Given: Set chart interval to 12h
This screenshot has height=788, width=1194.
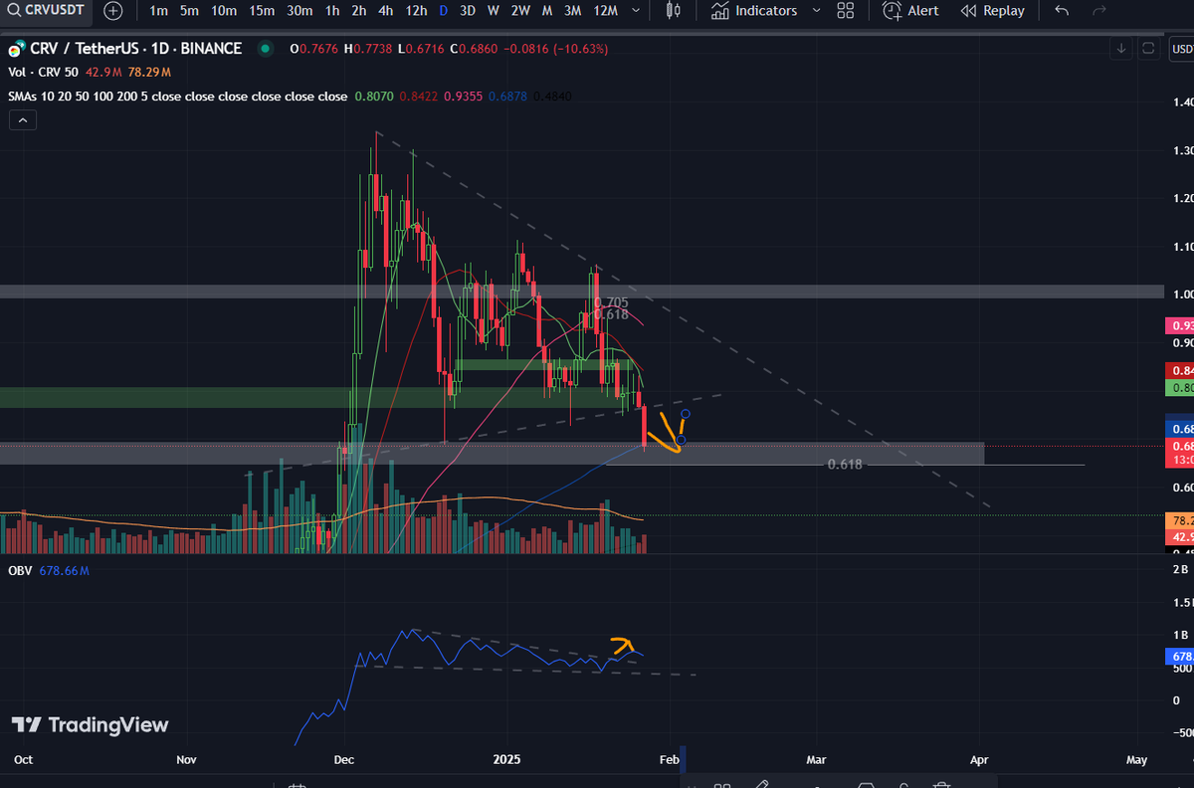Looking at the screenshot, I should pos(418,11).
